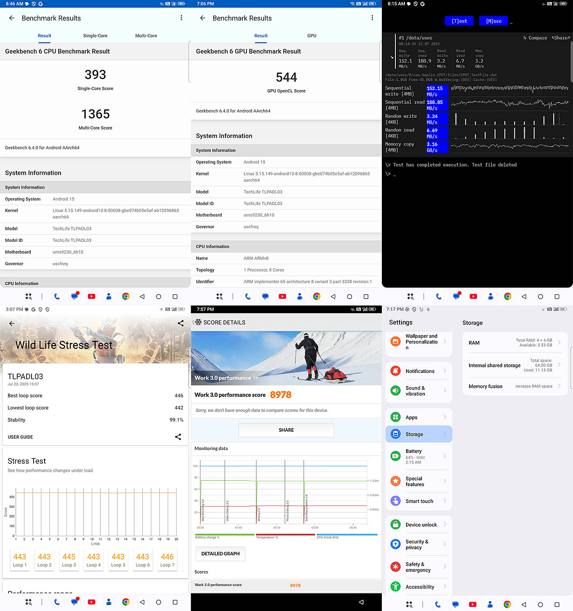Tap the [T]est button in CPDT
Viewport: 573px width, 611px height.
(459, 21)
